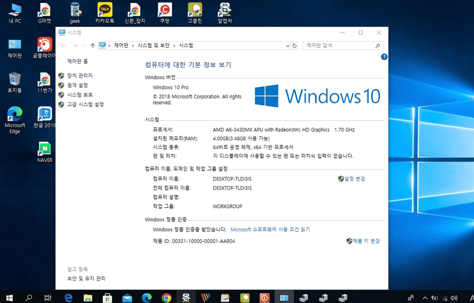Open File Explorer from the taskbar
This screenshot has width=474, height=303.
(88, 297)
